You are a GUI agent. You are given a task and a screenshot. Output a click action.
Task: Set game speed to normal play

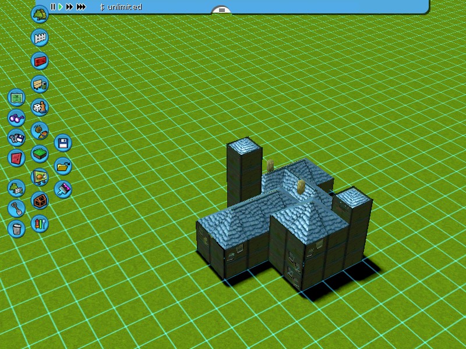tap(61, 6)
